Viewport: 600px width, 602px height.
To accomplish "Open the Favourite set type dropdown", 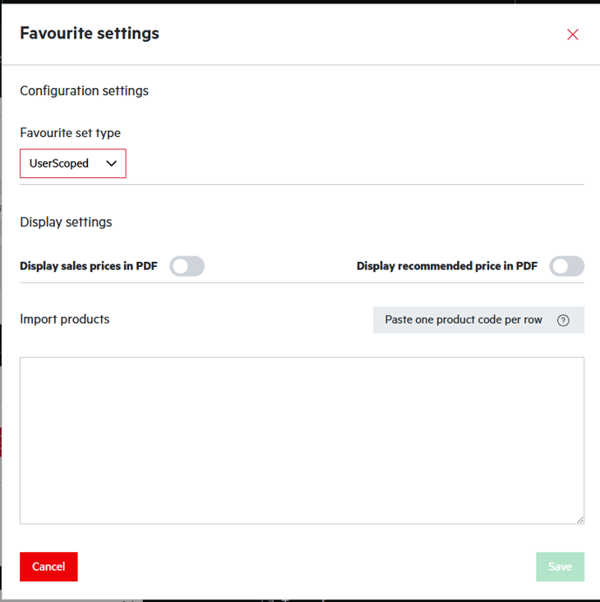I will pyautogui.click(x=73, y=163).
